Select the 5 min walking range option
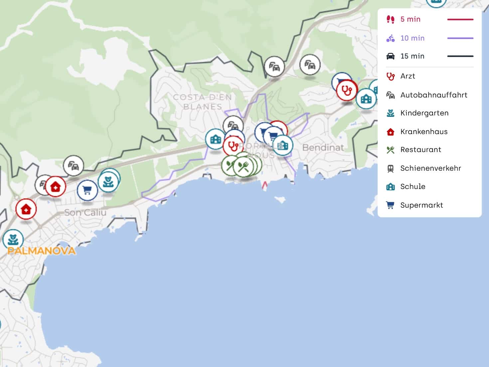The height and width of the screenshot is (367, 489). click(410, 19)
